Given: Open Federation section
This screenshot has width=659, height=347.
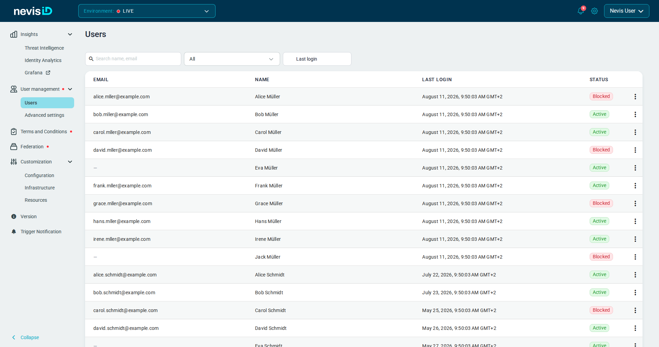Looking at the screenshot, I should (x=32, y=147).
